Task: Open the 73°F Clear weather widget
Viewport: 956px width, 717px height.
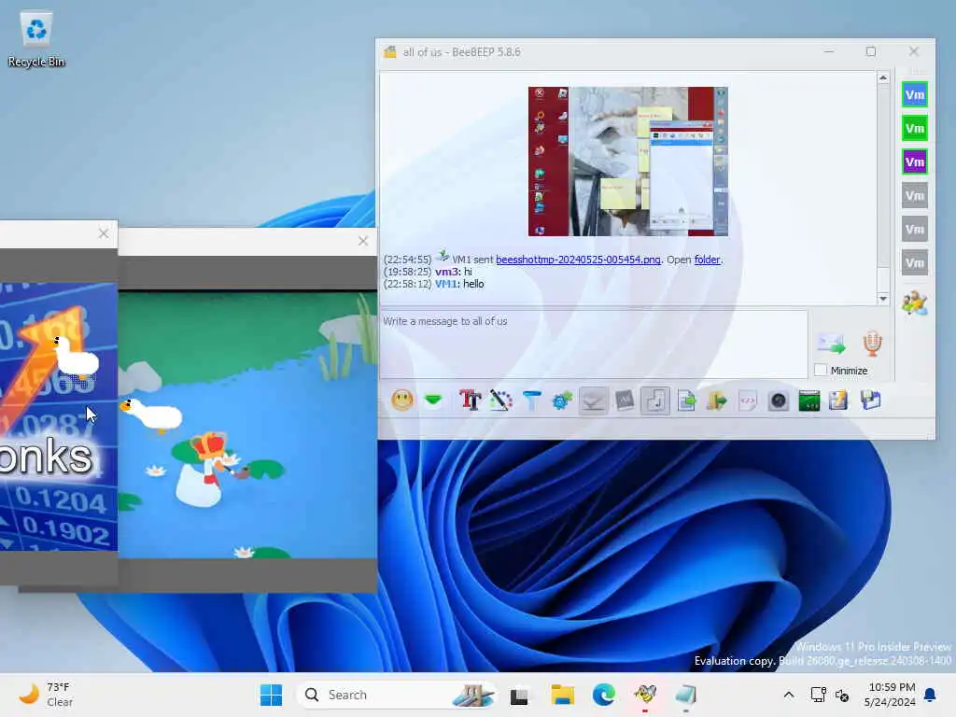Action: (46, 695)
